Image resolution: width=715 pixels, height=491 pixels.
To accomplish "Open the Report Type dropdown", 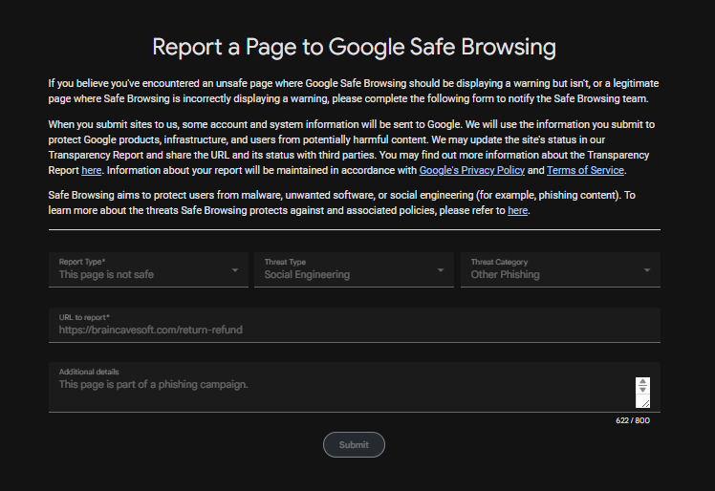I will [148, 270].
